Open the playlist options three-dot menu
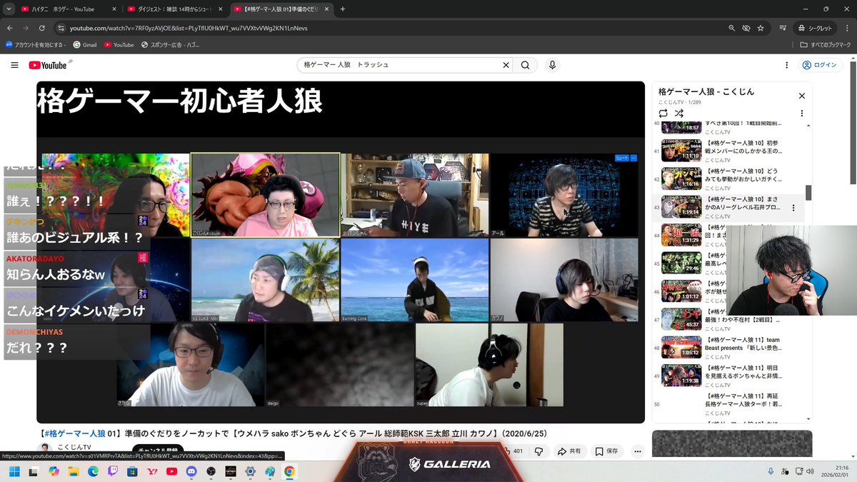The image size is (857, 482). click(802, 113)
